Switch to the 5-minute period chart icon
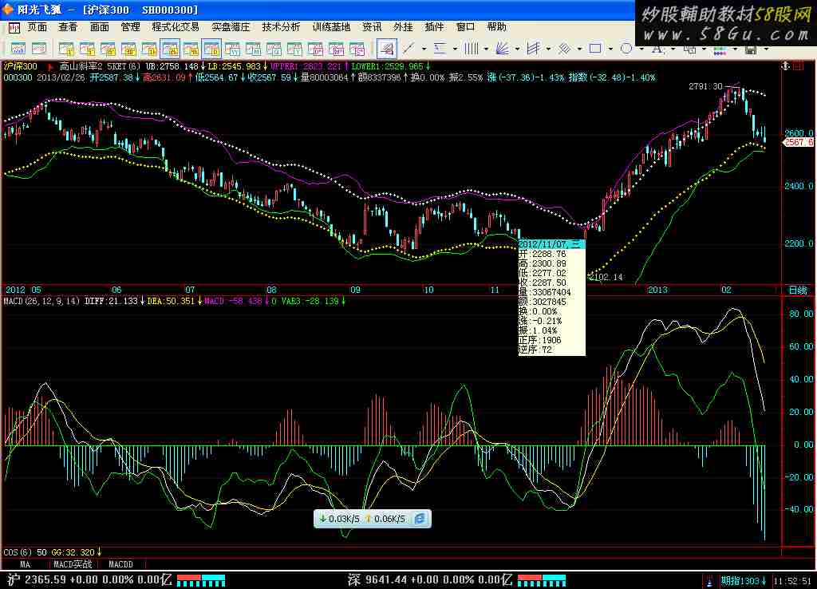The height and width of the screenshot is (589, 817). pyautogui.click(x=87, y=49)
